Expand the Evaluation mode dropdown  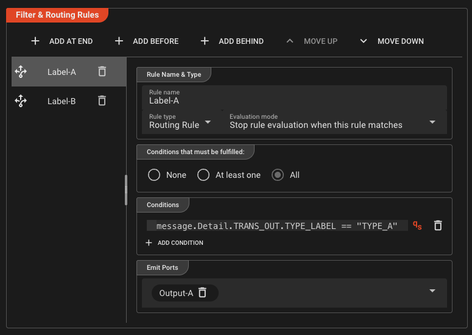[x=432, y=122]
